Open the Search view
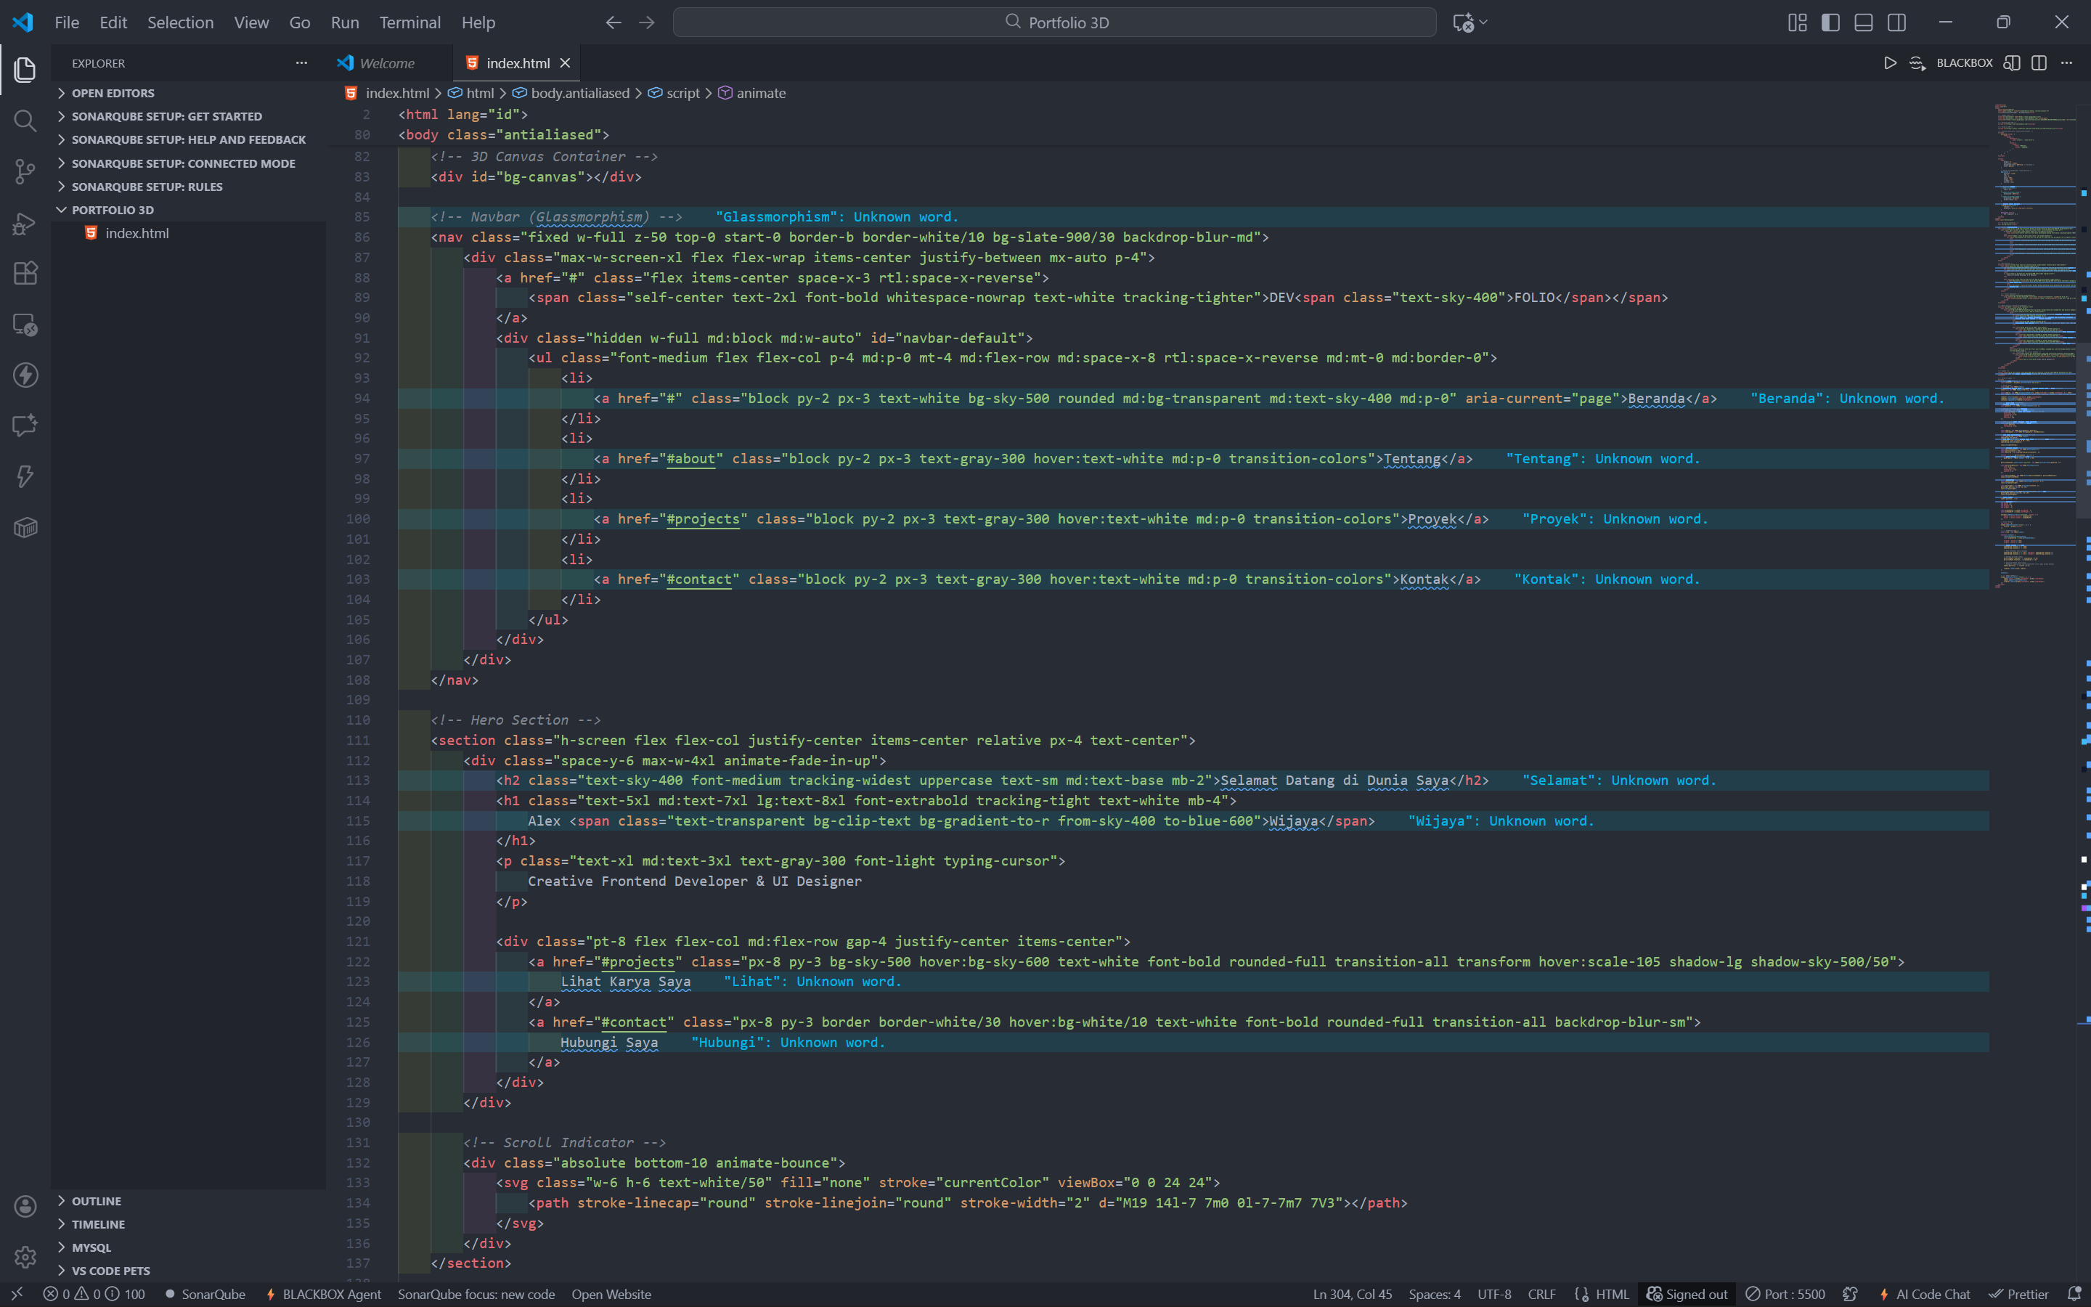This screenshot has height=1307, width=2091. 24,121
